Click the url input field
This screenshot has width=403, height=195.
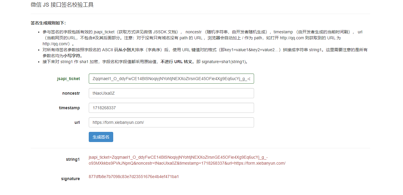point(171,122)
